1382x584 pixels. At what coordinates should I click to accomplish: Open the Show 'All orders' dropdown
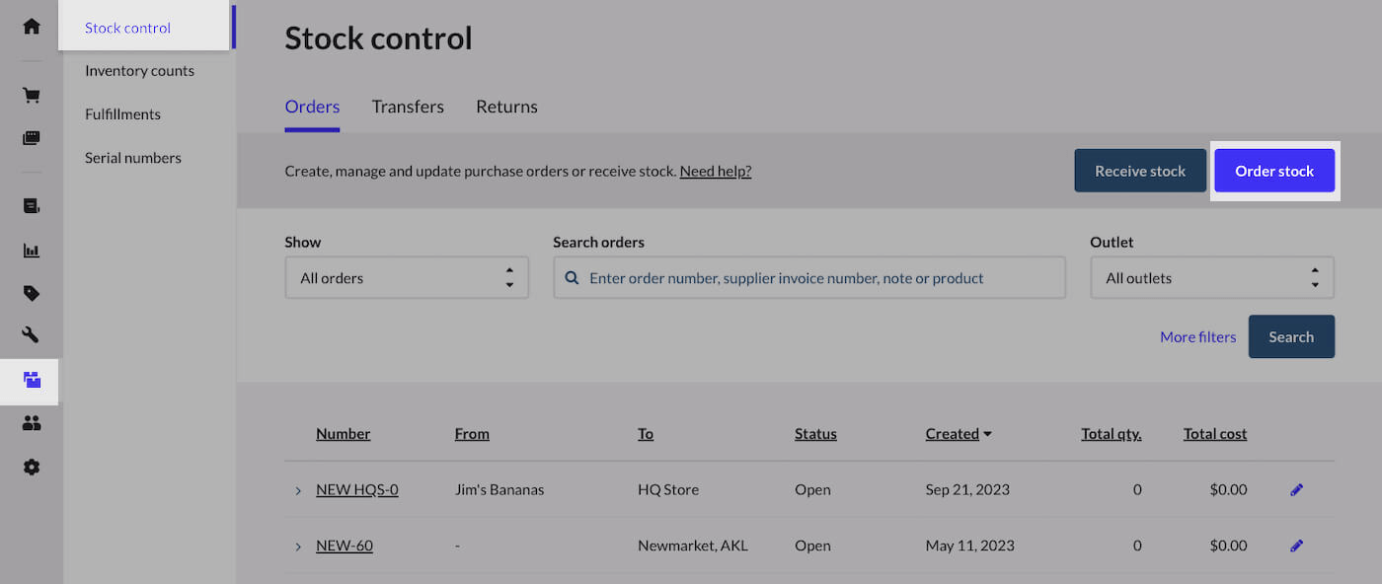click(406, 278)
